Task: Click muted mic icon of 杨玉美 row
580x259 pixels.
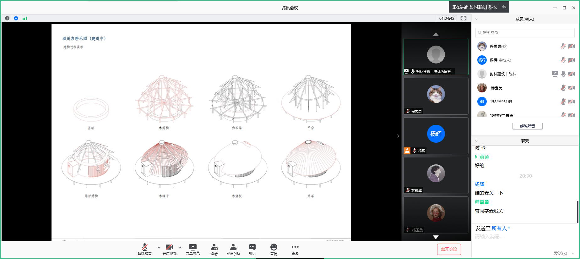Action: (563, 88)
